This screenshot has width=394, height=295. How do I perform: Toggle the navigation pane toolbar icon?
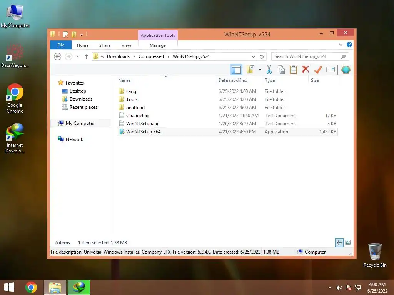[236, 70]
